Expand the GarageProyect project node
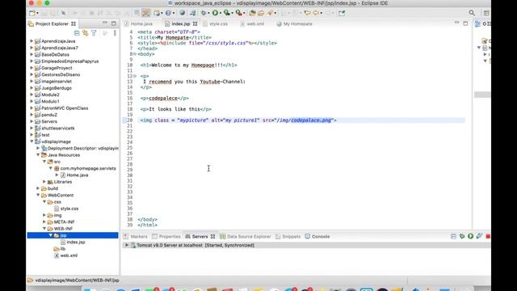This screenshot has height=291, width=517. coord(32,68)
